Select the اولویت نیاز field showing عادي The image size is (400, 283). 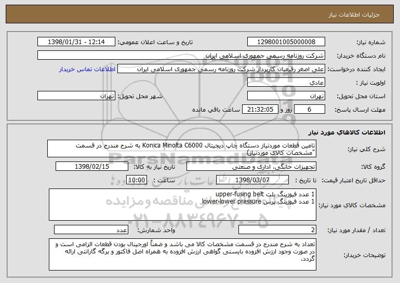point(286,83)
